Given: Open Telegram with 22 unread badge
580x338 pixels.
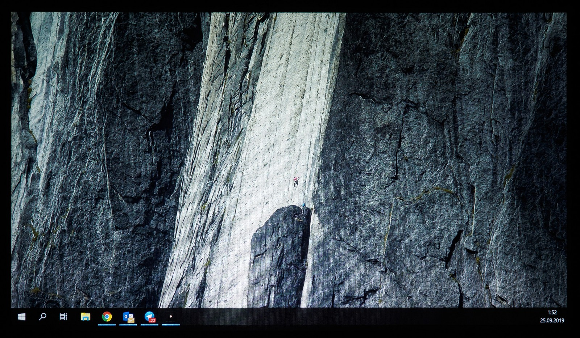Looking at the screenshot, I should coord(150,317).
